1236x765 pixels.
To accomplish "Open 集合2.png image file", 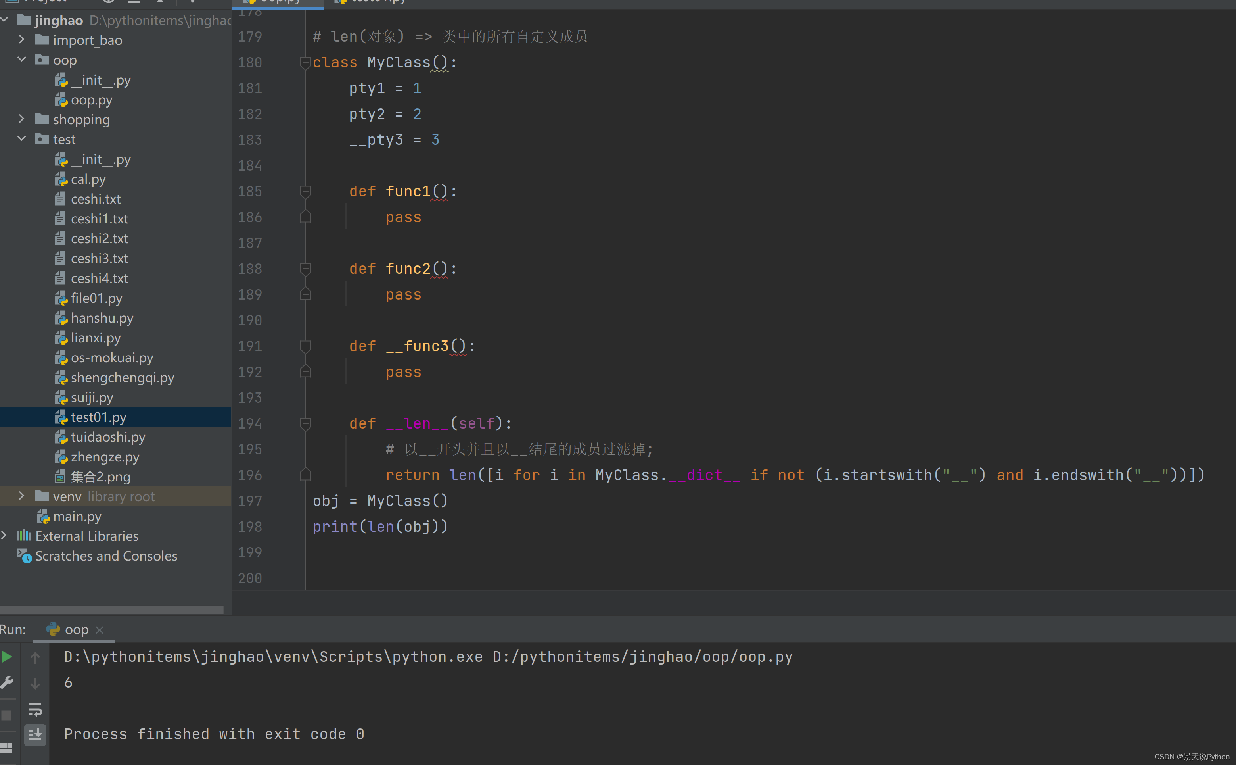I will pyautogui.click(x=100, y=477).
